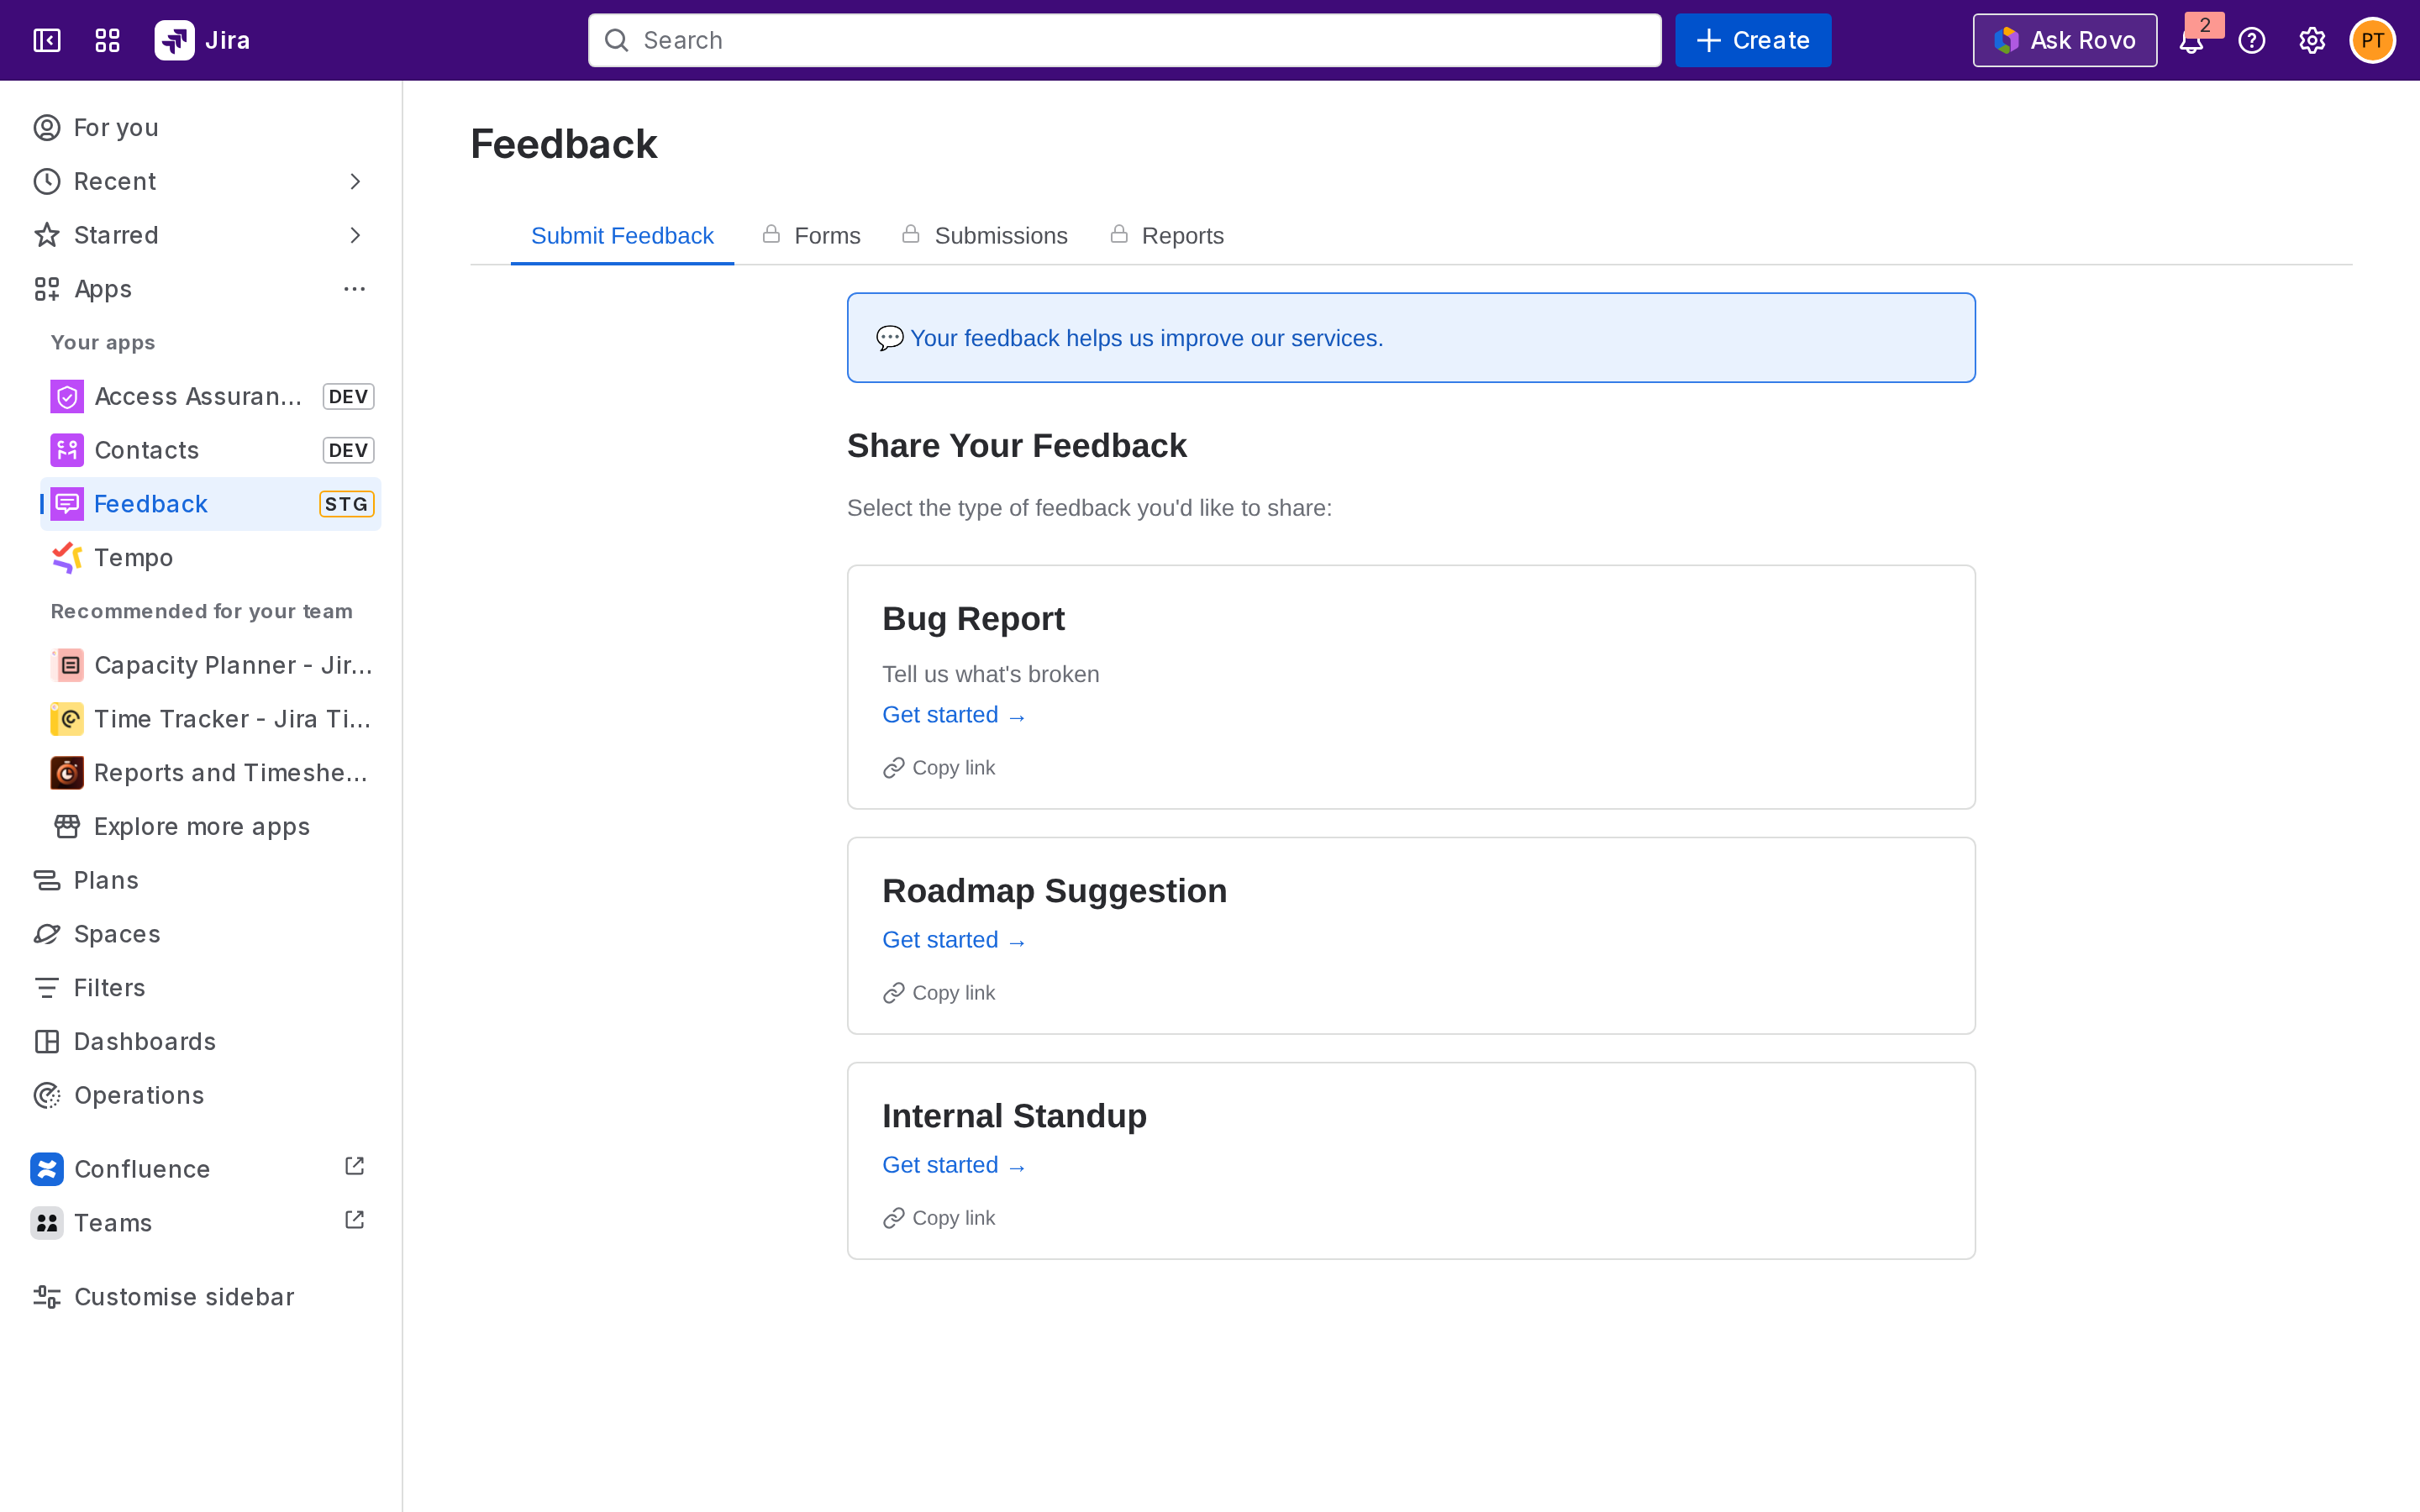
Task: Copy link for Internal Standup
Action: click(x=939, y=1218)
